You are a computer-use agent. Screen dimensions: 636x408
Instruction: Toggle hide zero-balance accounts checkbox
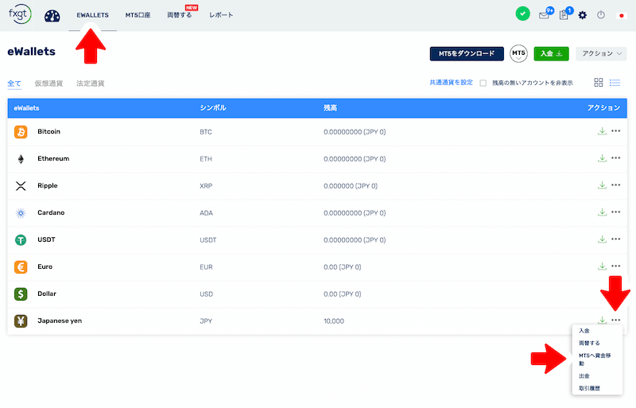(483, 83)
